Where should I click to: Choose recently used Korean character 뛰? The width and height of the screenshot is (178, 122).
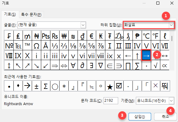tap(165, 86)
